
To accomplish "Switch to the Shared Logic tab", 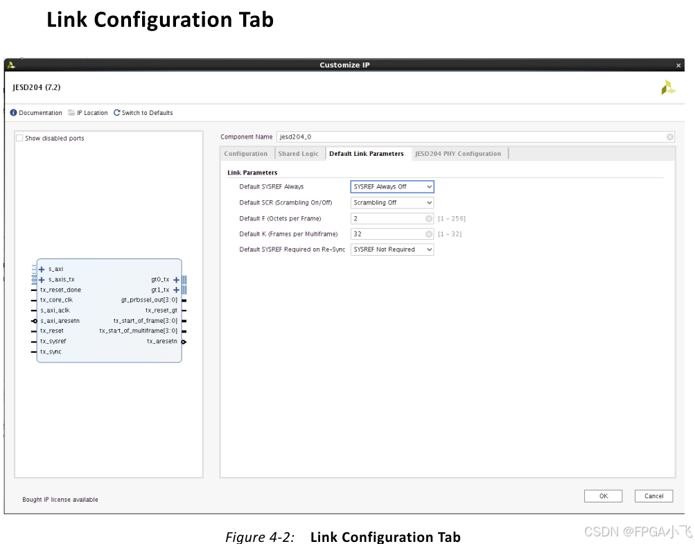I will click(x=298, y=154).
